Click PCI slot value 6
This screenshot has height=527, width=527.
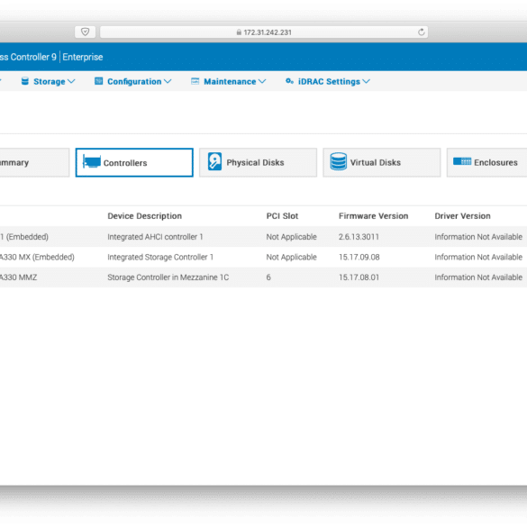pyautogui.click(x=268, y=277)
